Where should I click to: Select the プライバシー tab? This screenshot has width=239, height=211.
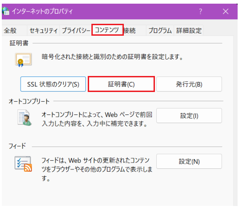76,30
